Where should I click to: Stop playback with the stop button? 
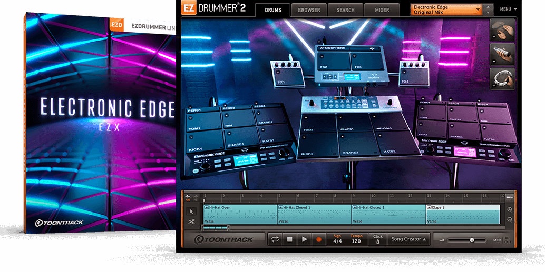(x=289, y=239)
